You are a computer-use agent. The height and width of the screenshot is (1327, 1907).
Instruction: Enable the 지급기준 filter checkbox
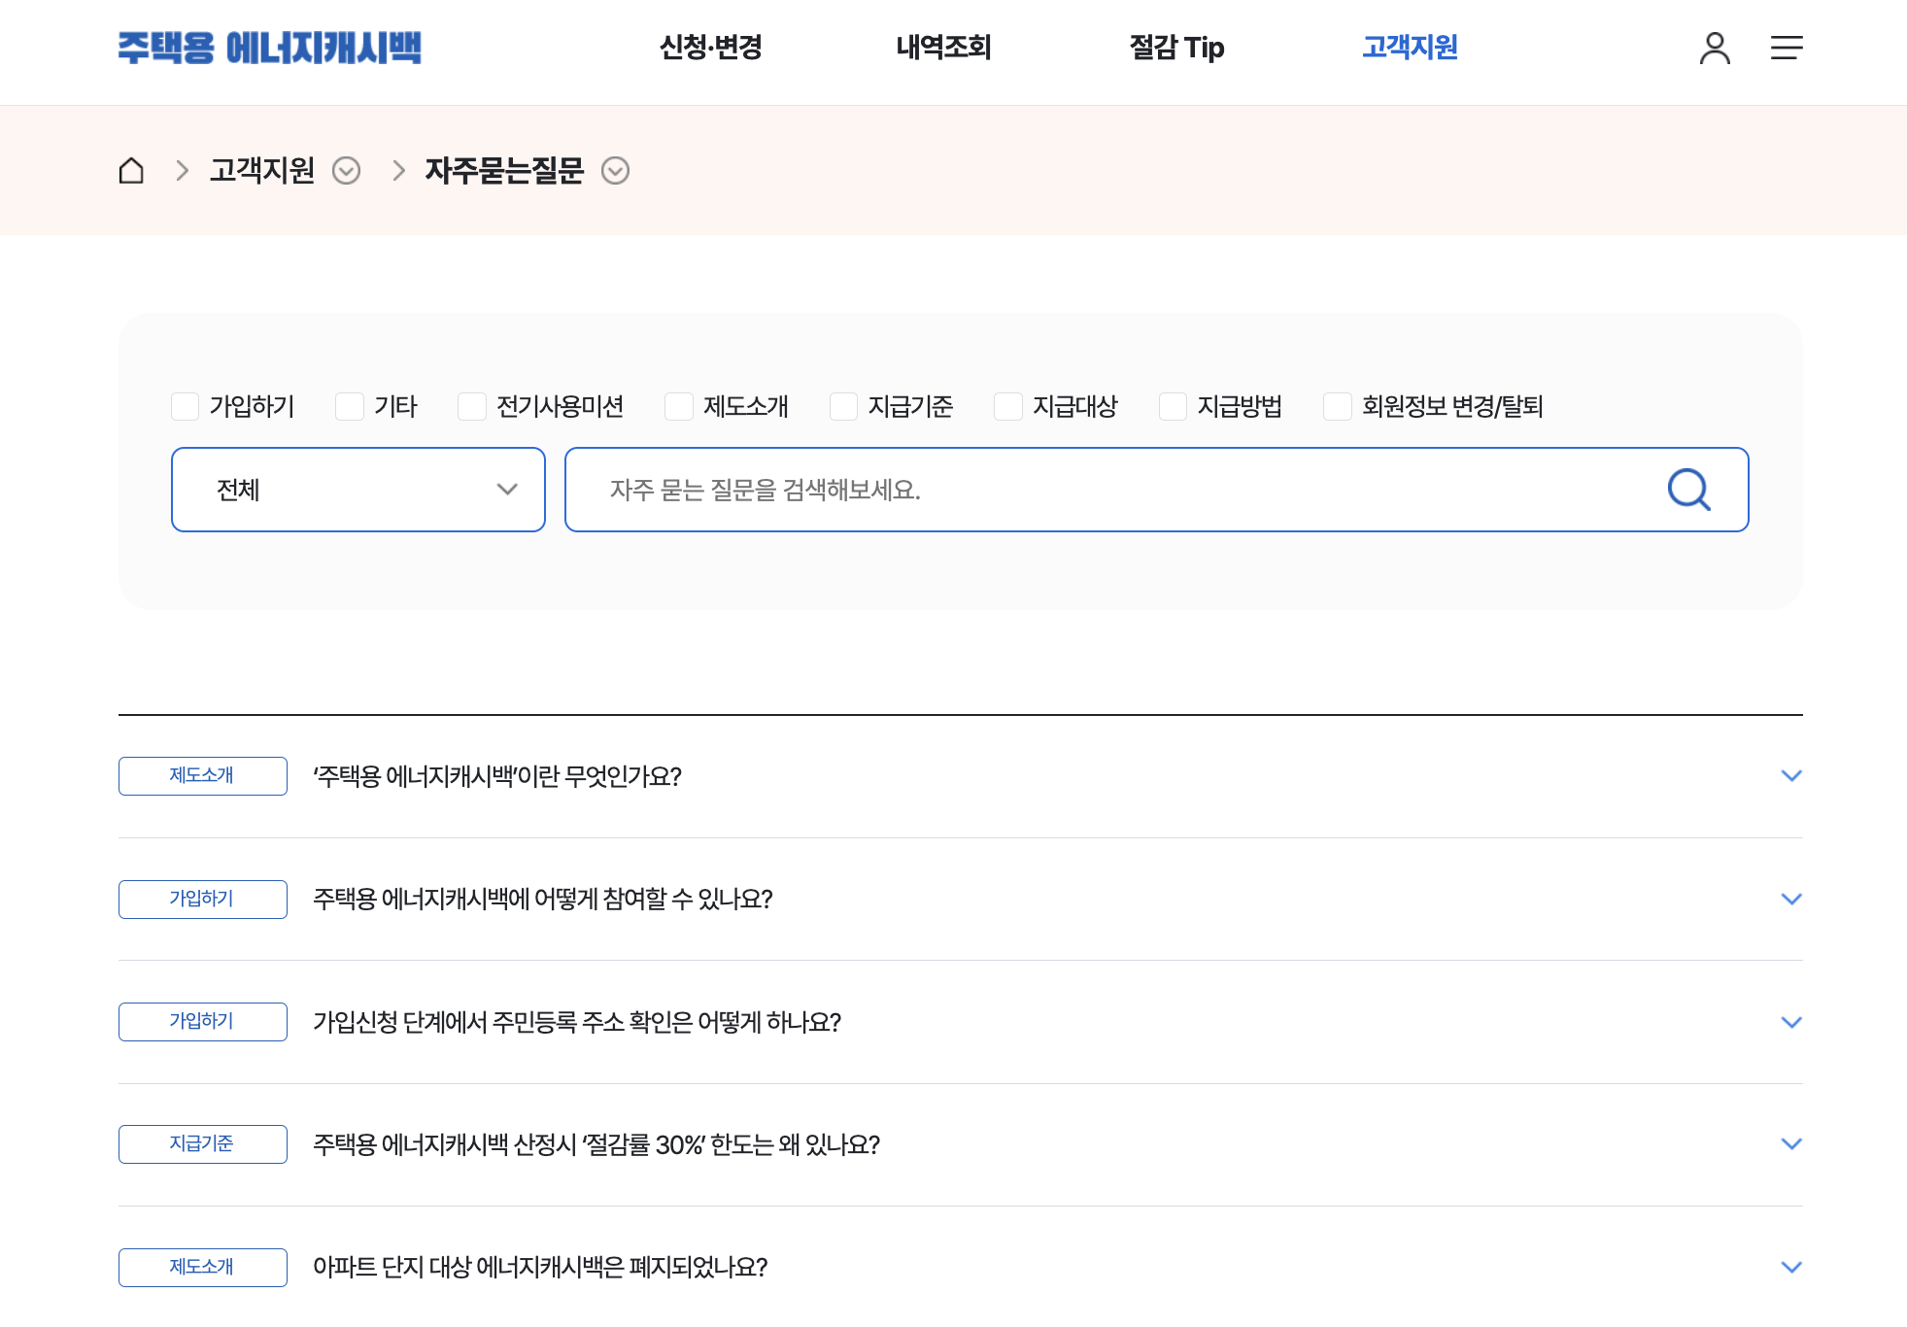click(x=841, y=406)
